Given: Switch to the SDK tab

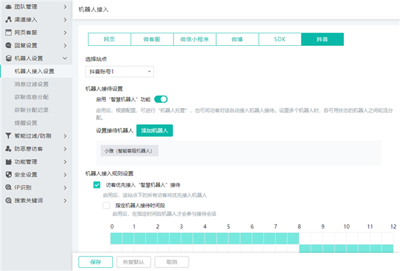Looking at the screenshot, I should [x=280, y=39].
